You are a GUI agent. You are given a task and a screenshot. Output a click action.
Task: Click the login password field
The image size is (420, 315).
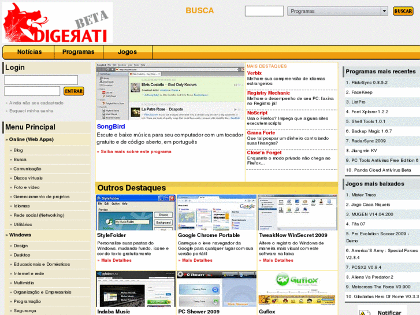(32, 91)
